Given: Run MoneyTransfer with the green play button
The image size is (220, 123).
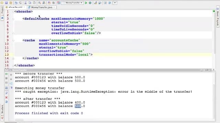Looking at the screenshot, I should (x=86, y=3).
